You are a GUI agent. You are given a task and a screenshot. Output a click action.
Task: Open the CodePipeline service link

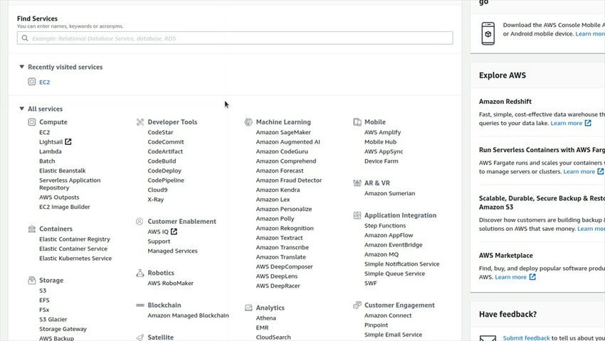(165, 180)
